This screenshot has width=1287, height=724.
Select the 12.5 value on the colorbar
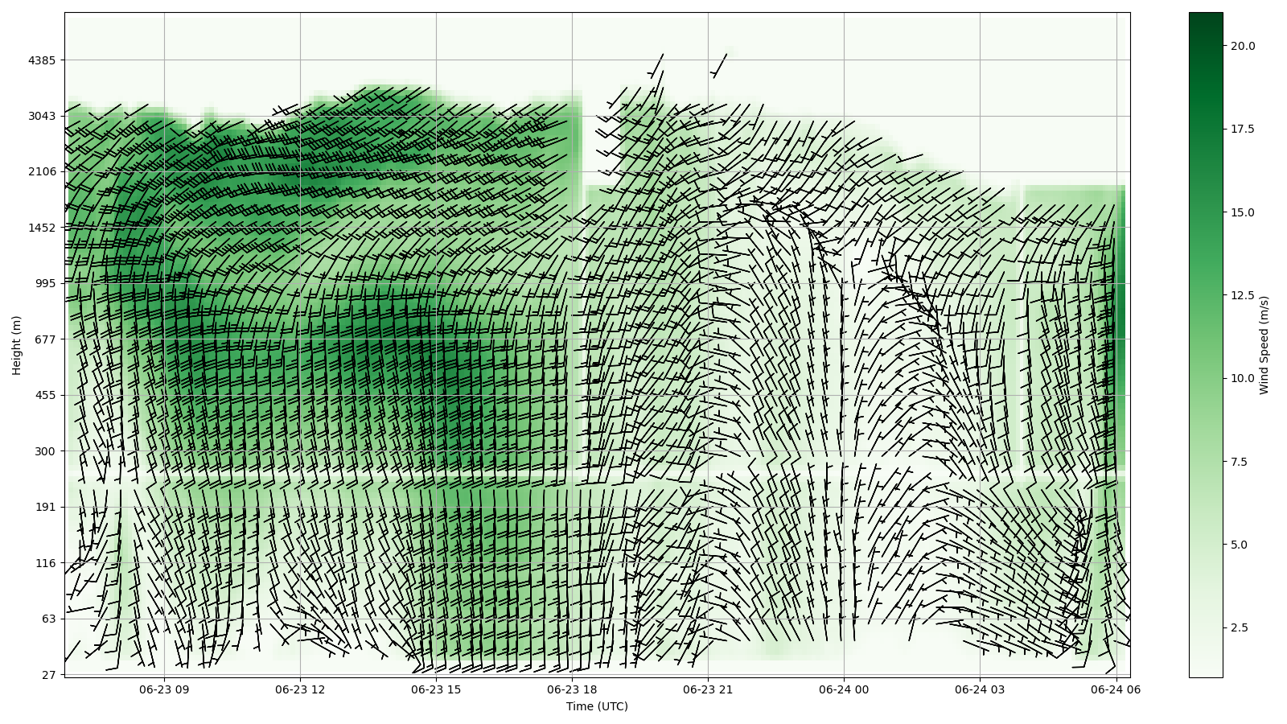1242,295
